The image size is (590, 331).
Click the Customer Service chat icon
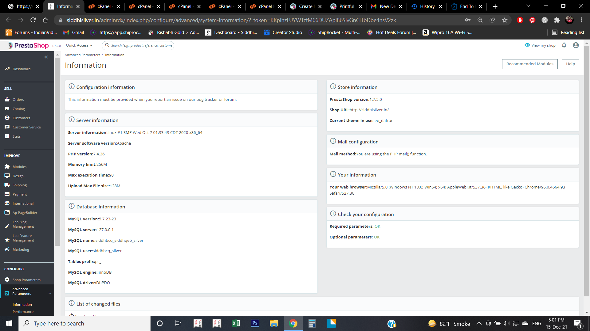7,127
